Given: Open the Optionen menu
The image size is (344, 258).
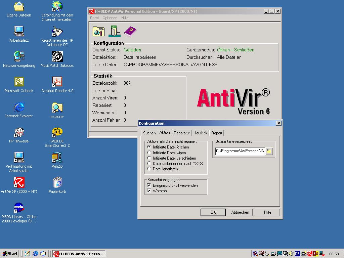Looking at the screenshot, I should [110, 18].
